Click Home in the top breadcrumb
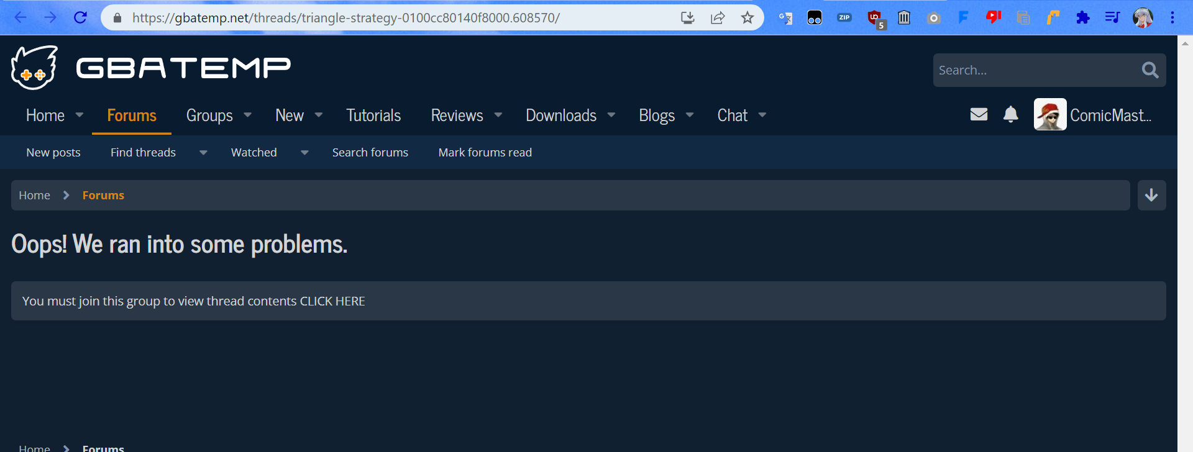1193x452 pixels. click(x=34, y=196)
